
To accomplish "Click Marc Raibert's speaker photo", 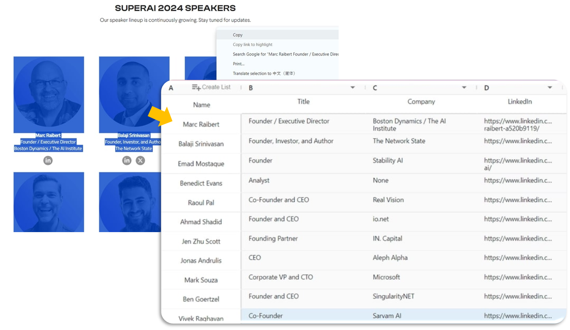I will coord(49,95).
